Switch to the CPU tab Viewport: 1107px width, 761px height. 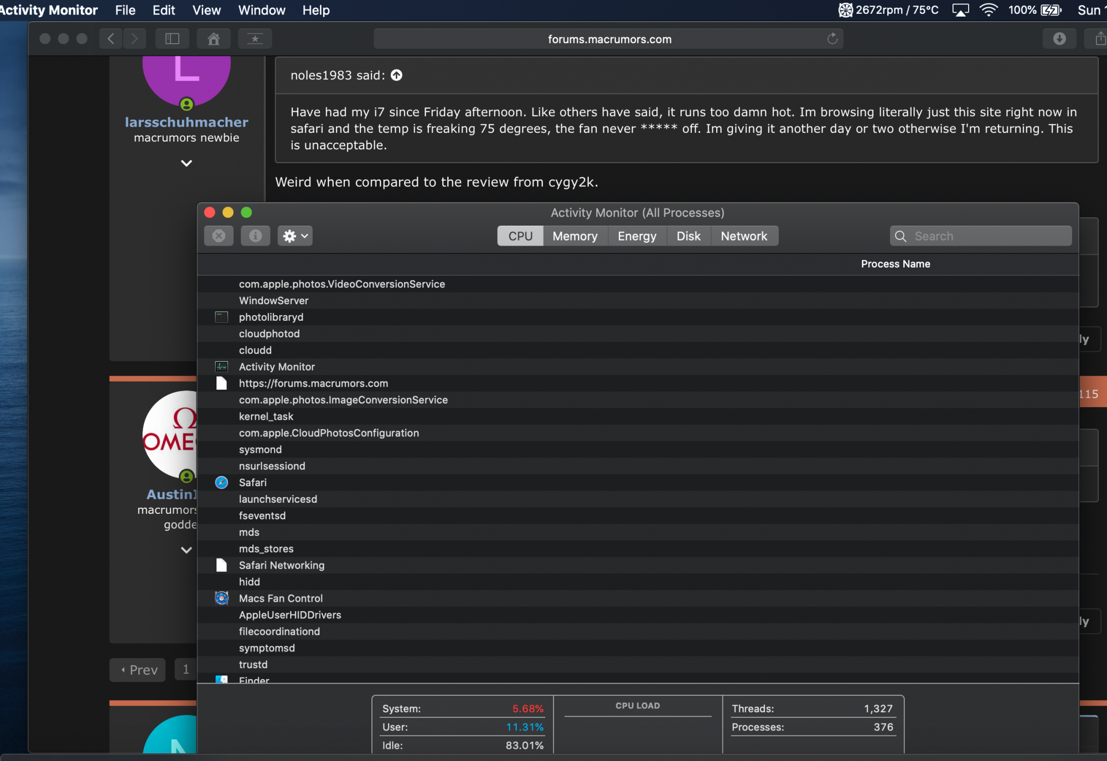(x=520, y=236)
